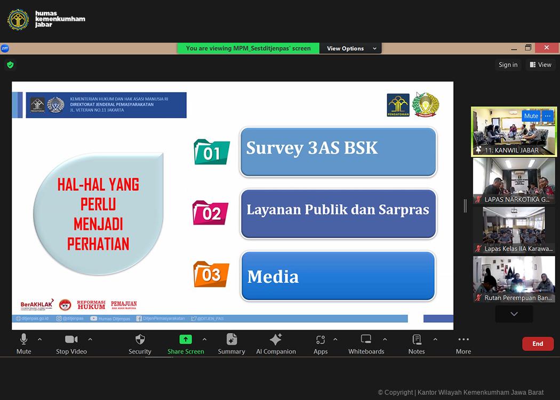The width and height of the screenshot is (560, 400).
Task: Open the AI Companion panel
Action: point(276,340)
